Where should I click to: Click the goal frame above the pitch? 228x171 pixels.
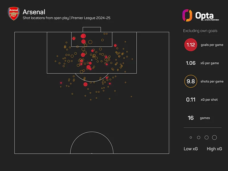pos(92,29)
